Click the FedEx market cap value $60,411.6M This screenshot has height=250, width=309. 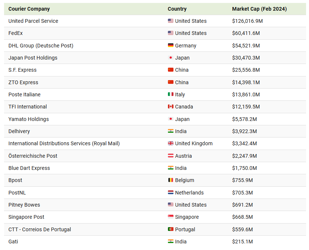coord(246,33)
